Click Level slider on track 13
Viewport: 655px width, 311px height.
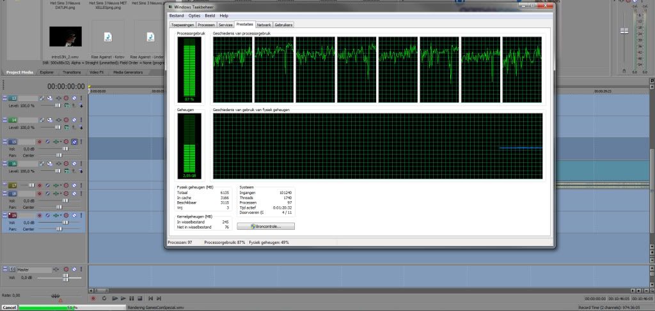click(58, 105)
